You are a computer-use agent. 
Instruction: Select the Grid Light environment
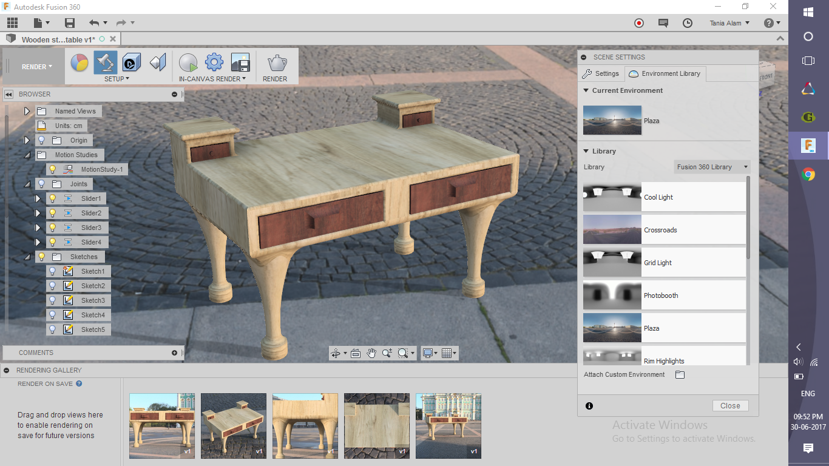pos(664,263)
